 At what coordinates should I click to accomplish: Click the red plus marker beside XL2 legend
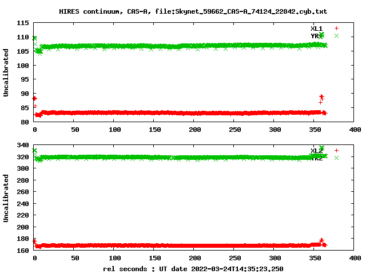tap(336, 151)
